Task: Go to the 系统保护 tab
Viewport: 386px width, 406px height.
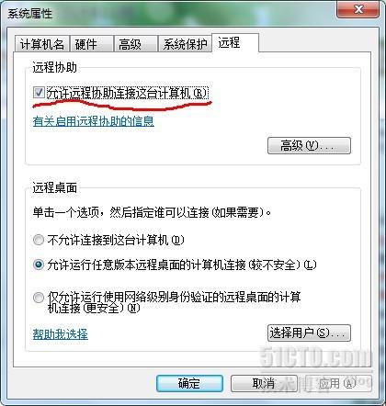Action: coord(185,44)
